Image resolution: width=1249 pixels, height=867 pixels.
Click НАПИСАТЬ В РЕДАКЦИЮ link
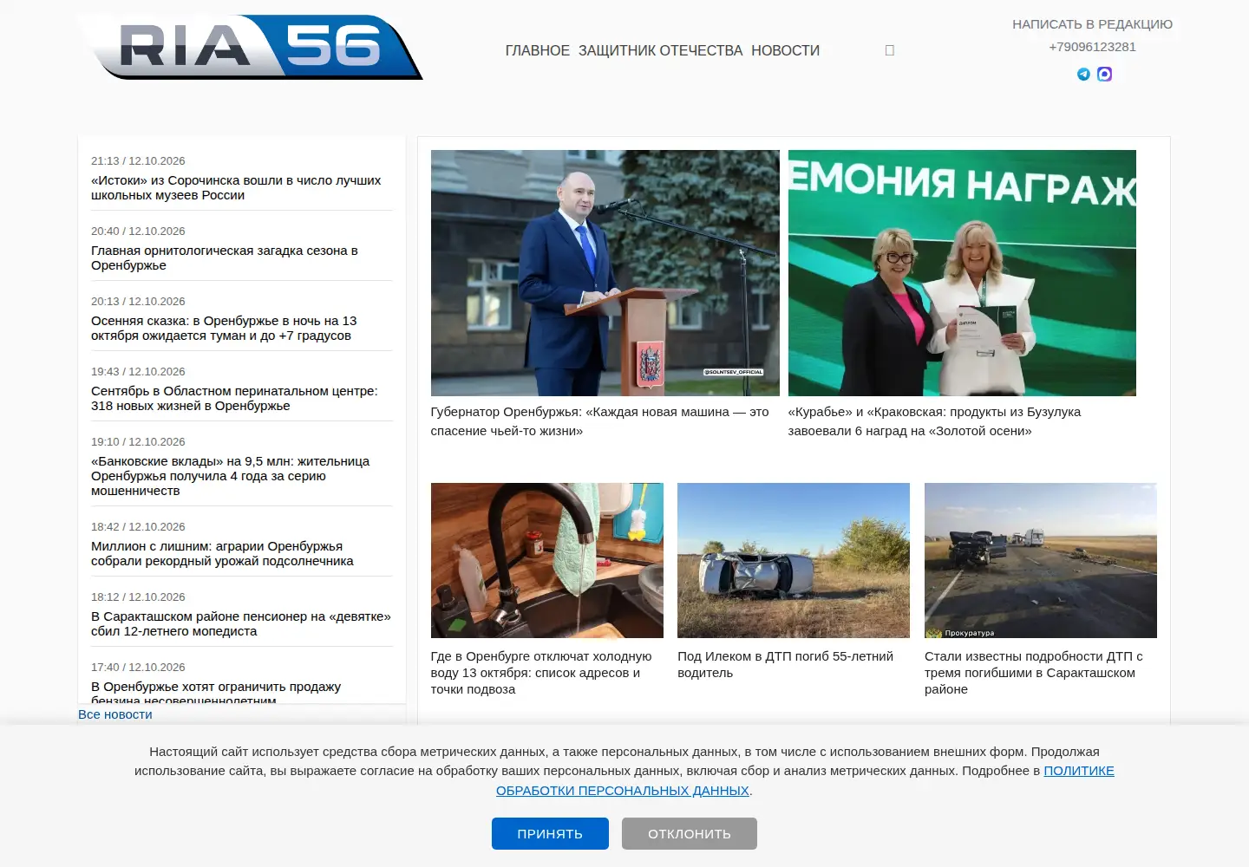pos(1092,24)
